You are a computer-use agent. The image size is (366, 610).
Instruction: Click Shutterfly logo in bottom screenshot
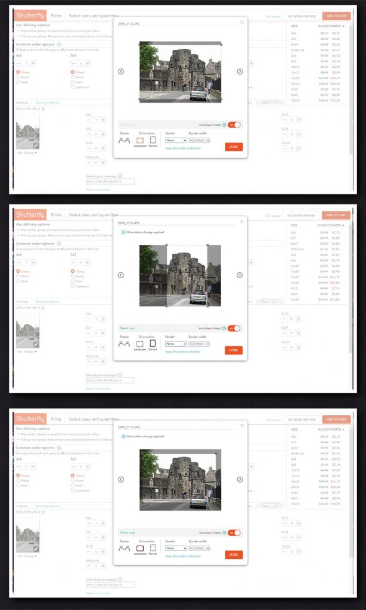(x=30, y=419)
